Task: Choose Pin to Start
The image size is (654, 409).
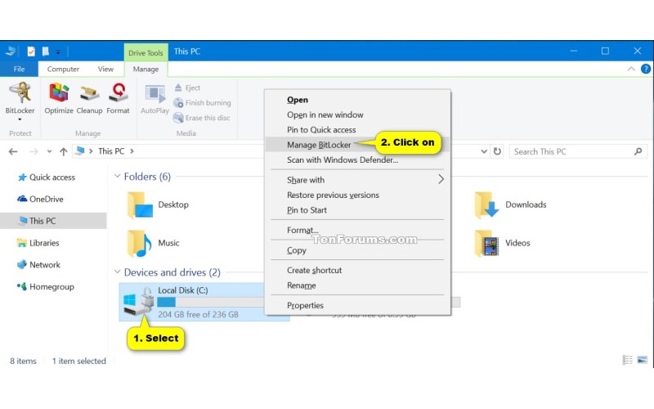Action: point(357,210)
